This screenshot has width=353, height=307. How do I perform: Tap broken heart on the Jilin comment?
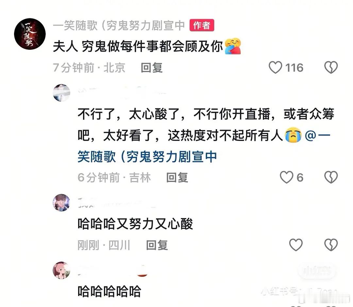[331, 177]
